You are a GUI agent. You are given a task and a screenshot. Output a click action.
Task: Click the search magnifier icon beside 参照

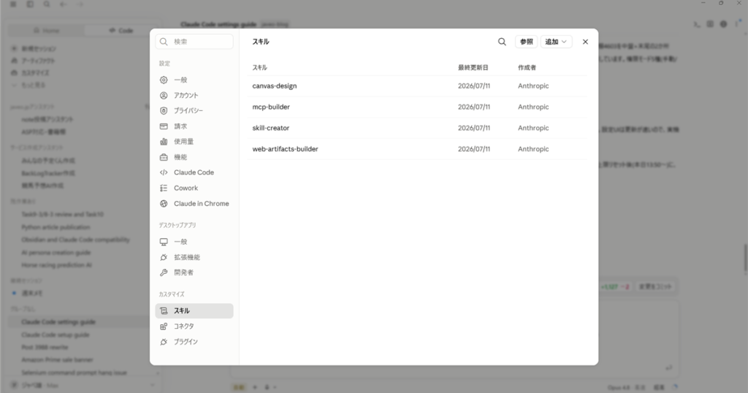[502, 42]
